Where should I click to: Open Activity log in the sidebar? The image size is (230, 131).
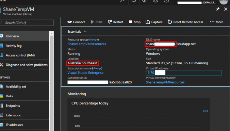click(24, 46)
